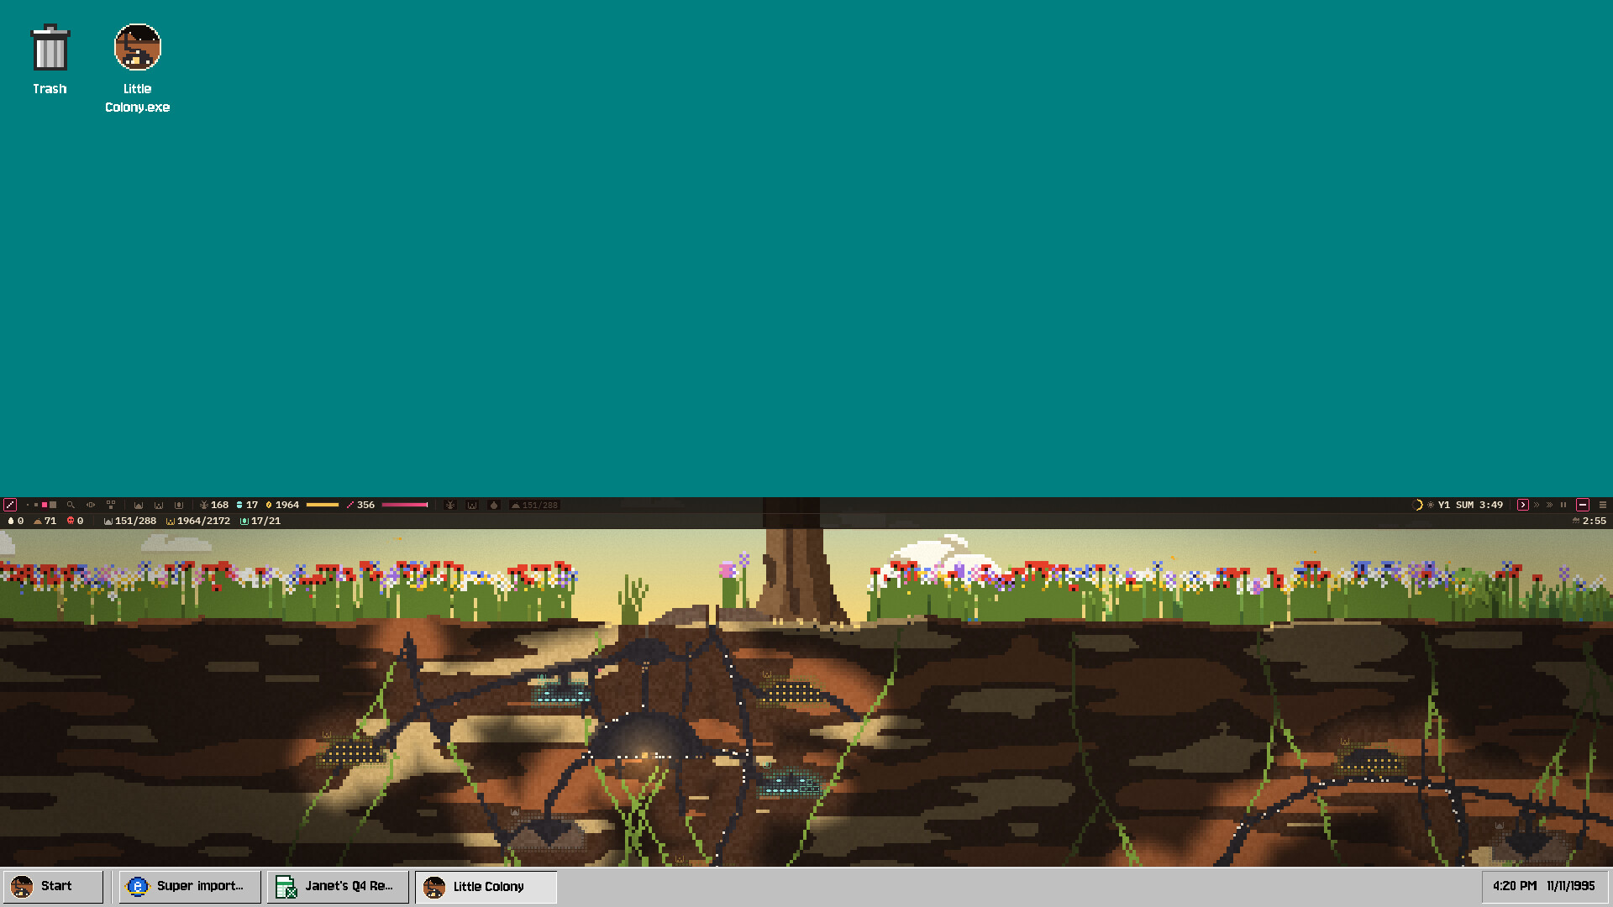
Task: Open the hamburger menu in game bar
Action: [1603, 505]
